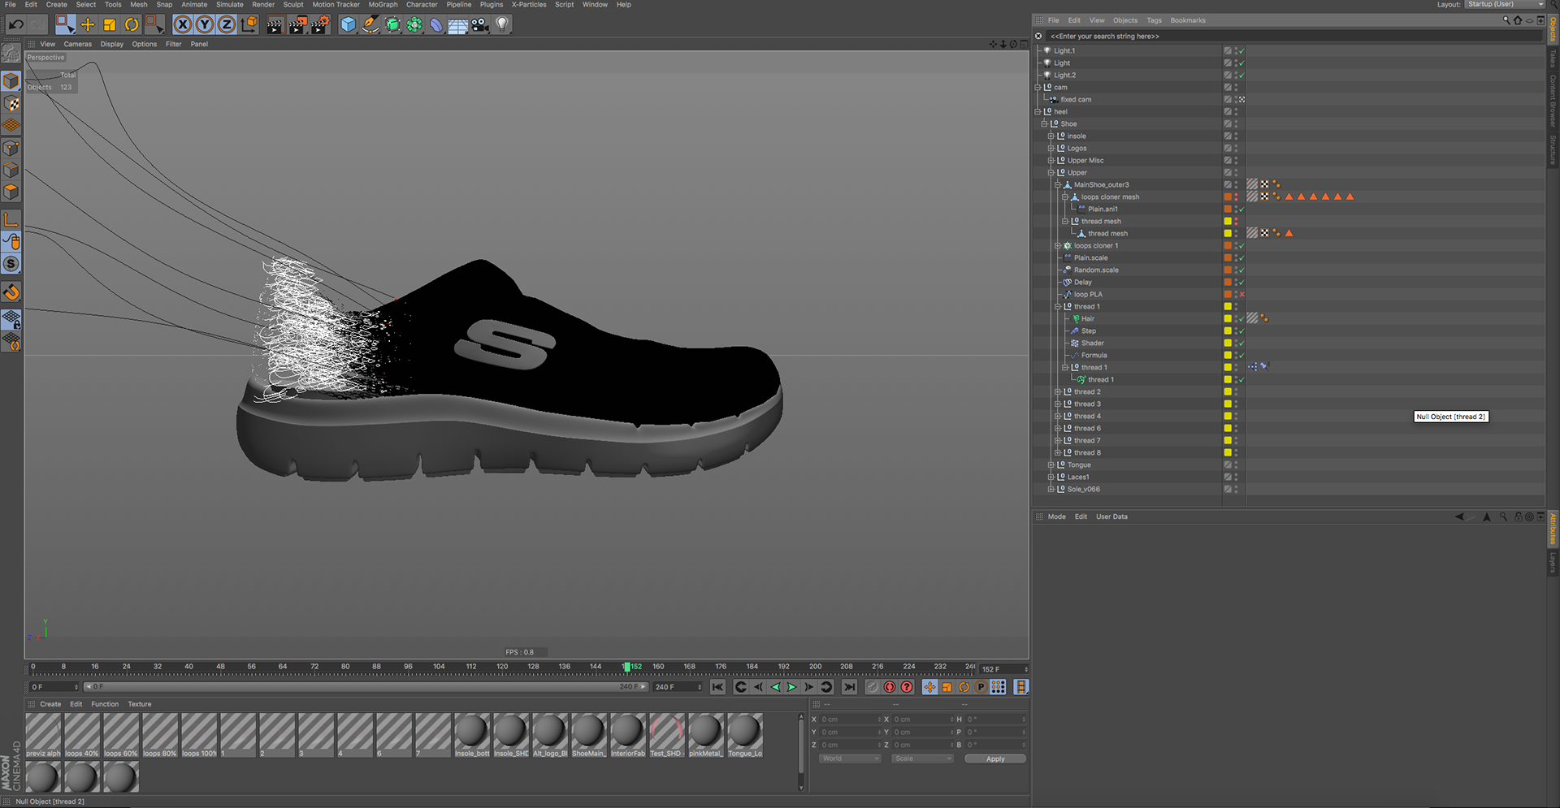Viewport: 1560px width, 808px height.
Task: Open the Scale mode dropdown
Action: coord(922,758)
